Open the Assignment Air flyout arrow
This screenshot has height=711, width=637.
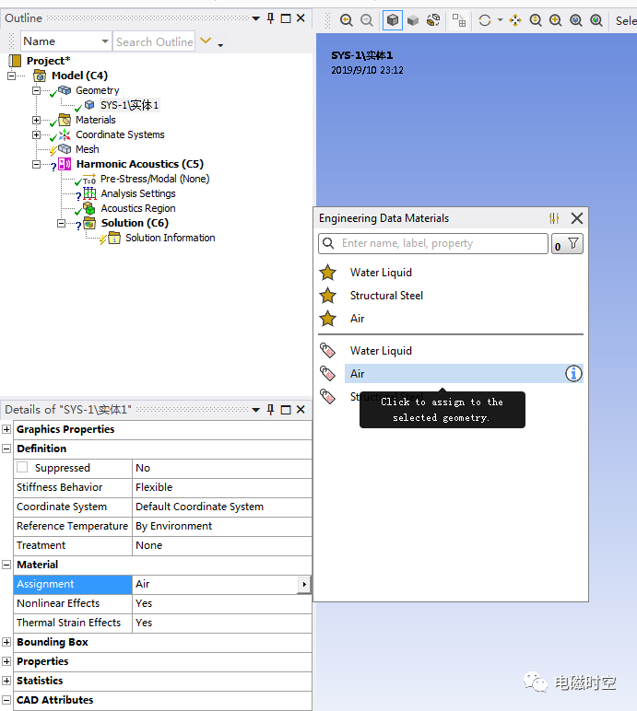click(304, 585)
